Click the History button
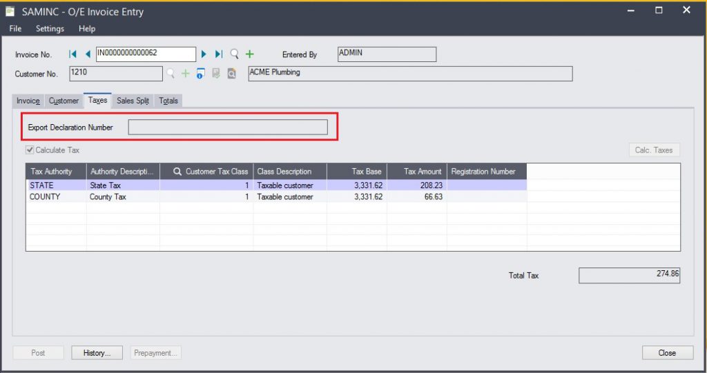Image resolution: width=707 pixels, height=373 pixels. (x=97, y=352)
